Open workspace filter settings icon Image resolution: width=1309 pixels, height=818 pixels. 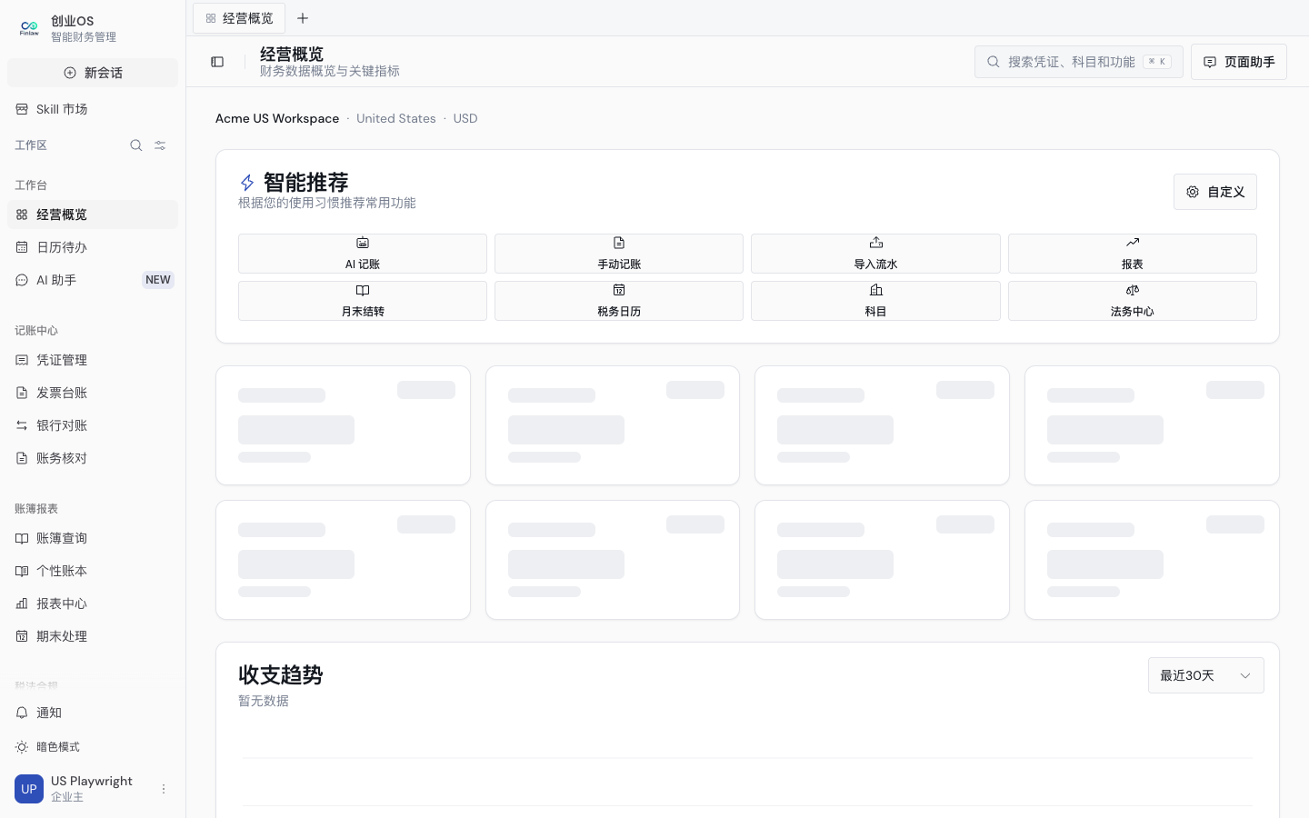coord(160,145)
